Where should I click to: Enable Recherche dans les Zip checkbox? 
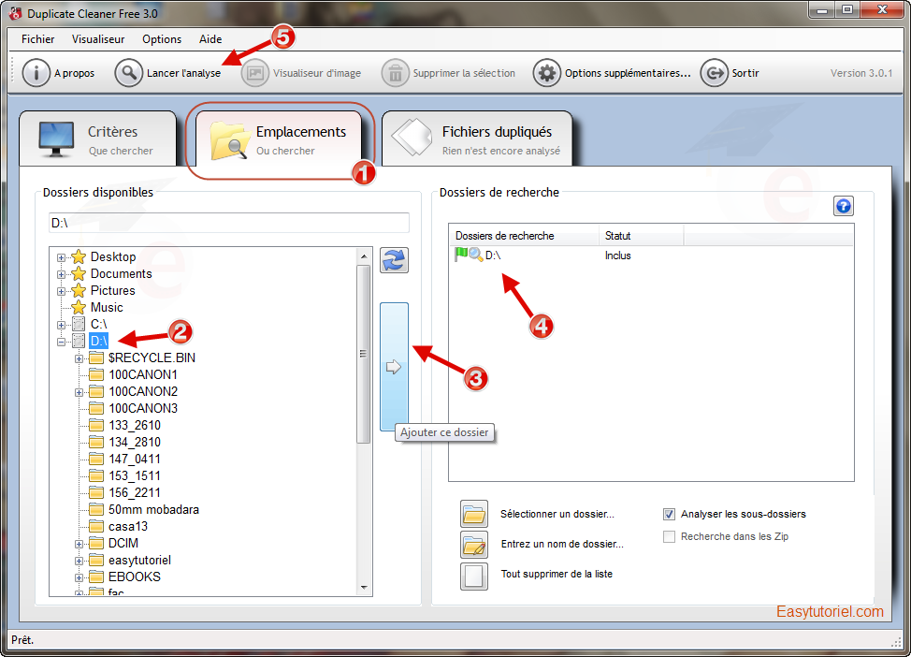670,536
